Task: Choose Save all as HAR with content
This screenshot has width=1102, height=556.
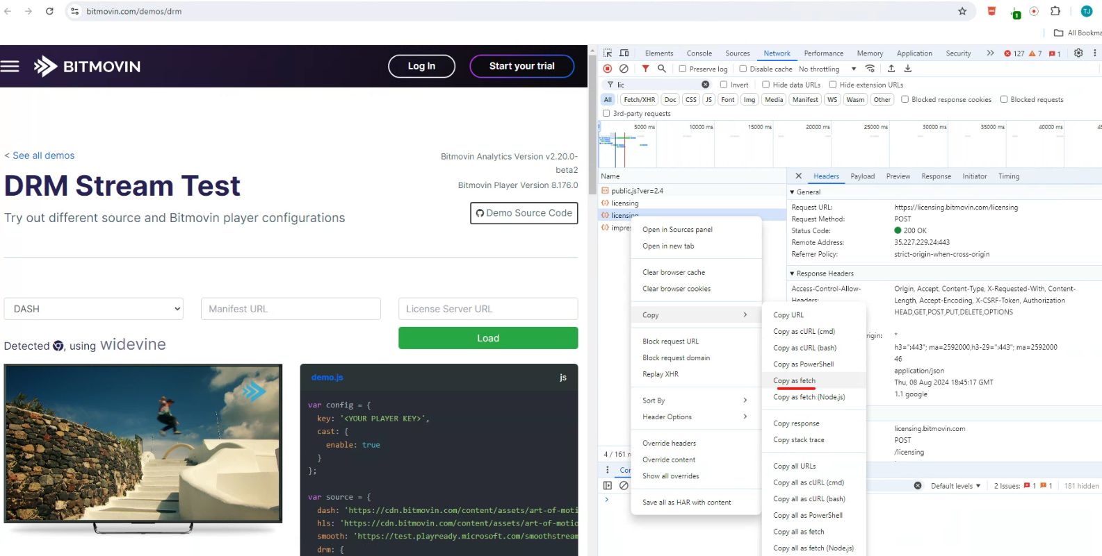Action: pos(695,503)
